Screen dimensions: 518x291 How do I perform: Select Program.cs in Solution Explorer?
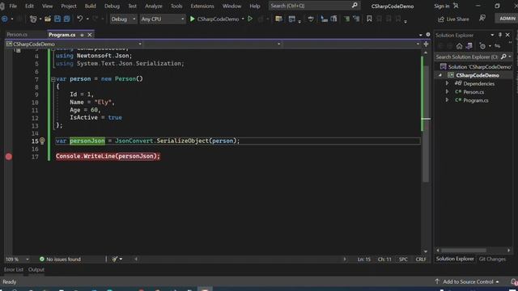click(x=475, y=100)
